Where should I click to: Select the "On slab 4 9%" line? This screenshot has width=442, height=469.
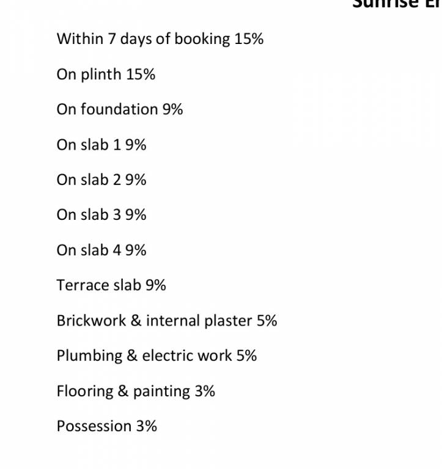[101, 250]
